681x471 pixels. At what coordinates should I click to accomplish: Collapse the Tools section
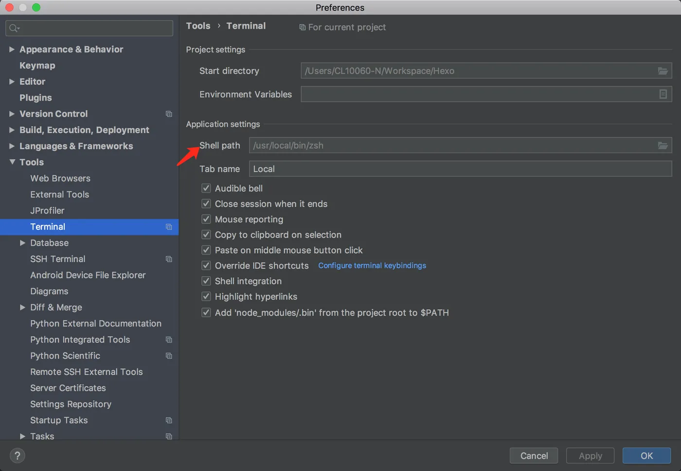pos(12,162)
